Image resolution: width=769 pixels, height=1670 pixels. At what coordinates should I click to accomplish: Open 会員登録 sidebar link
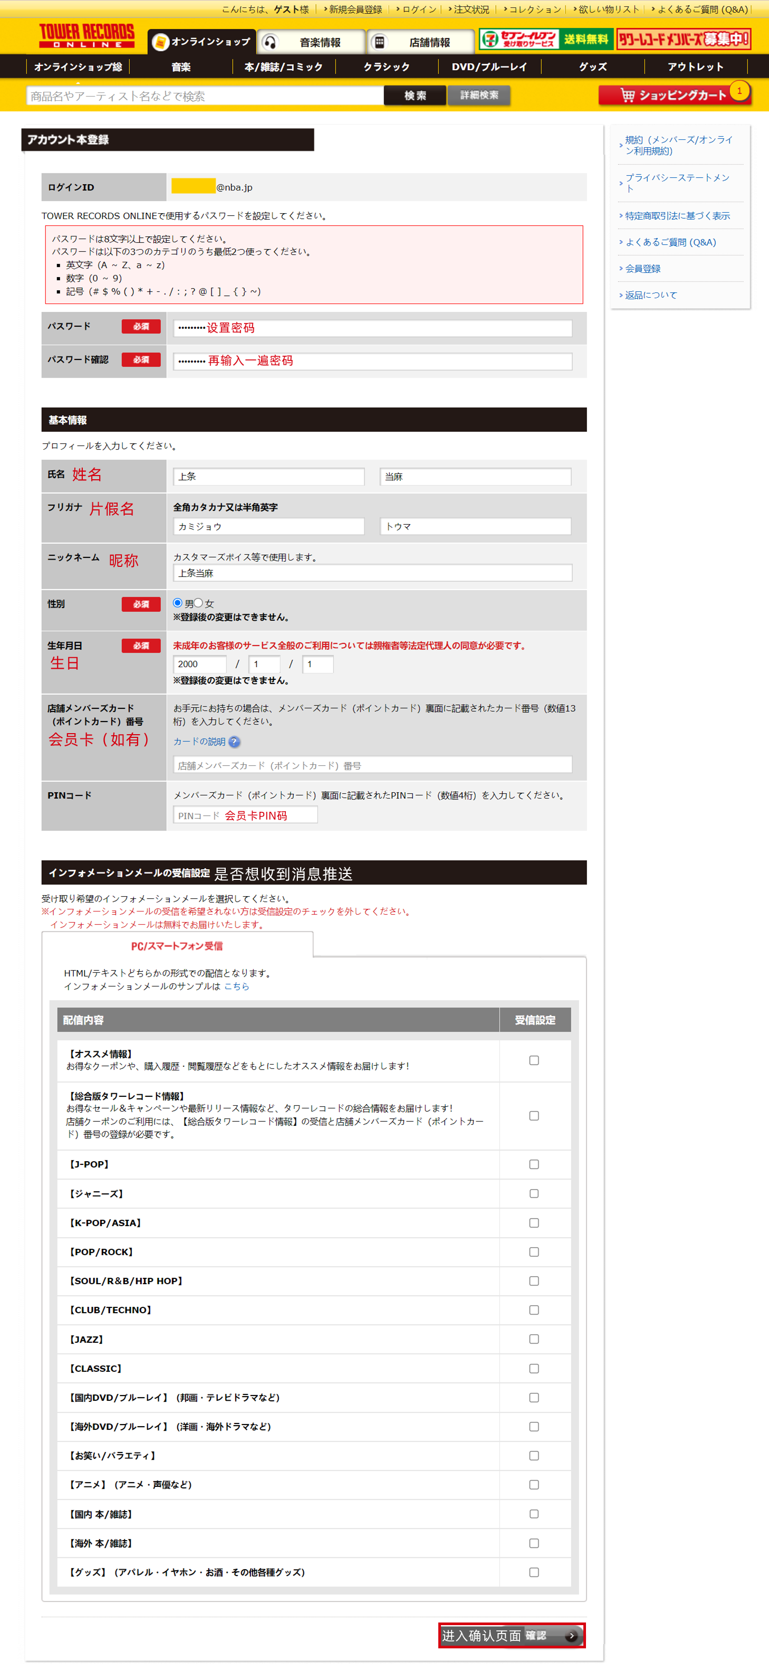pos(642,268)
